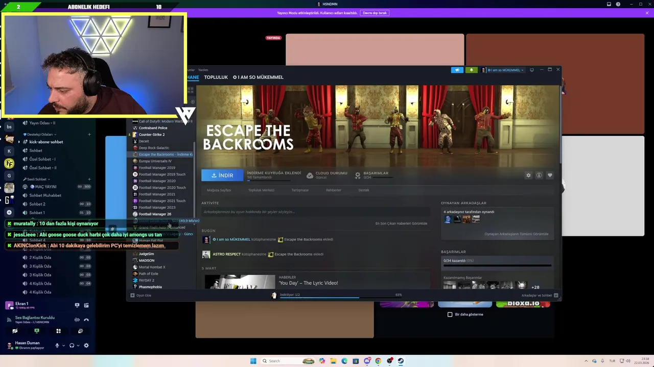Open Cloud Durumu status icon
This screenshot has height=367, width=654.
coord(310,175)
